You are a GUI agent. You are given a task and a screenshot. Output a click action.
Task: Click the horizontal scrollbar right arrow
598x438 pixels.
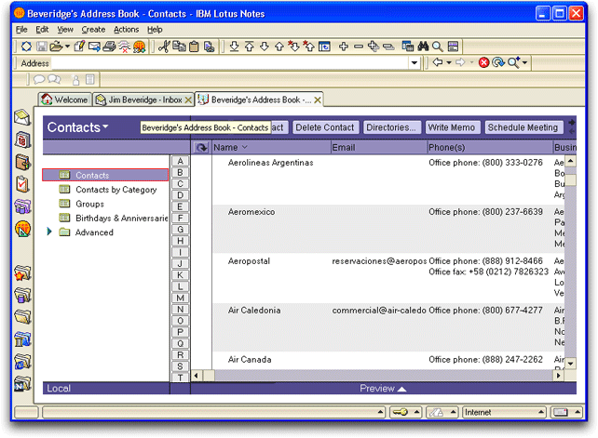pos(558,376)
